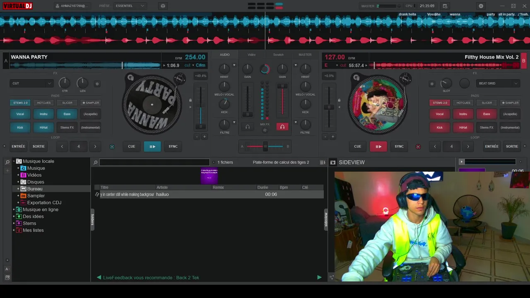
Task: Open the BEAT GRID effect dropdown
Action: click(x=499, y=84)
